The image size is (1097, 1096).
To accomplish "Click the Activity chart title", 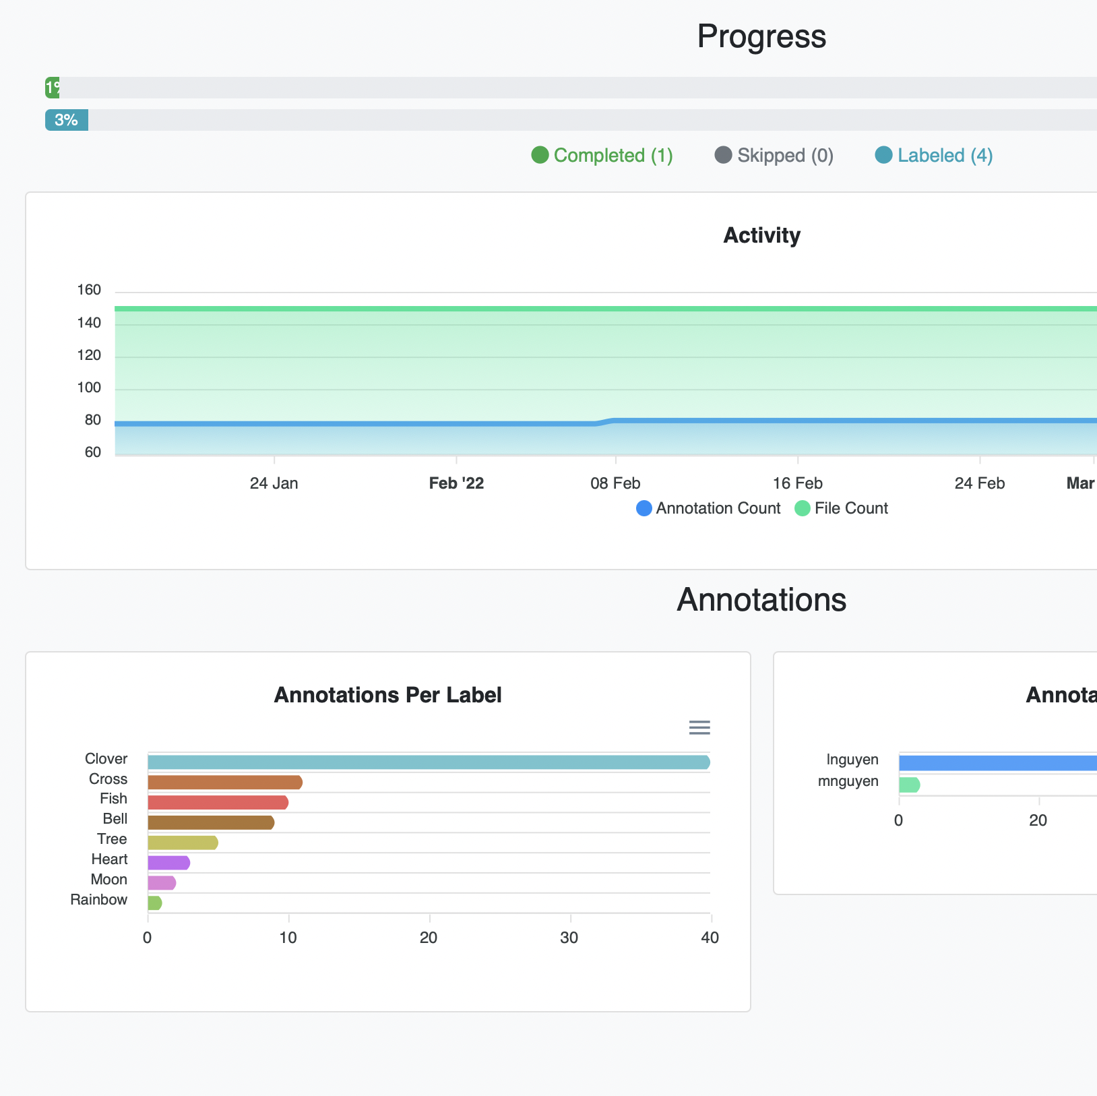I will [761, 235].
